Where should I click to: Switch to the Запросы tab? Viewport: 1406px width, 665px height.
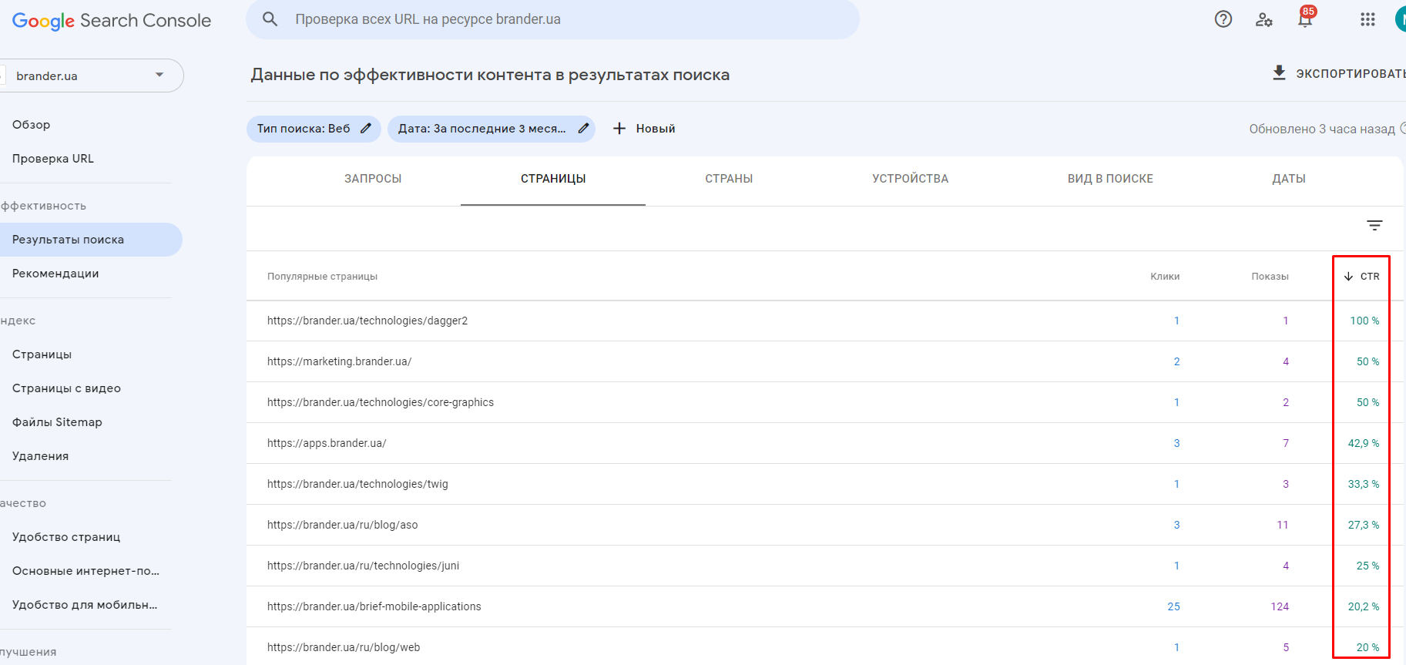click(x=373, y=179)
